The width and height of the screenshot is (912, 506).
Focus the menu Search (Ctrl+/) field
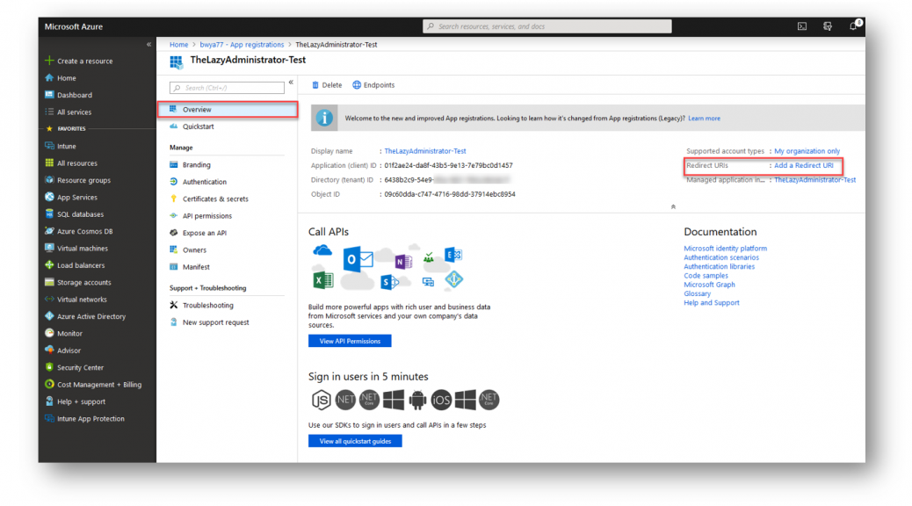[227, 88]
